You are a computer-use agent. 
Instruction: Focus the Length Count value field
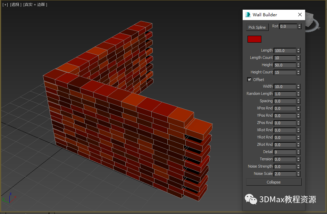pyautogui.click(x=285, y=58)
